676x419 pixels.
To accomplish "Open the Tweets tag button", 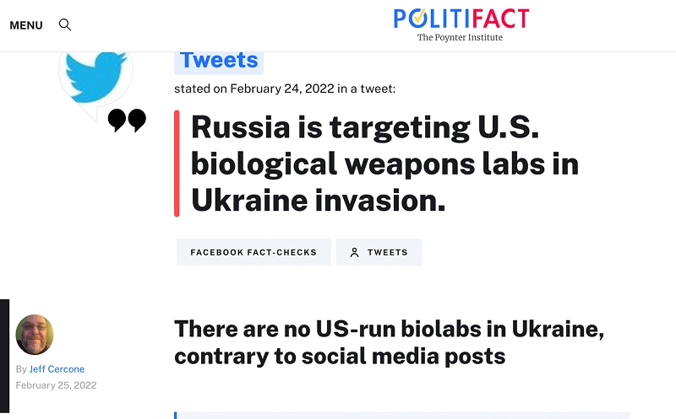I will (379, 252).
